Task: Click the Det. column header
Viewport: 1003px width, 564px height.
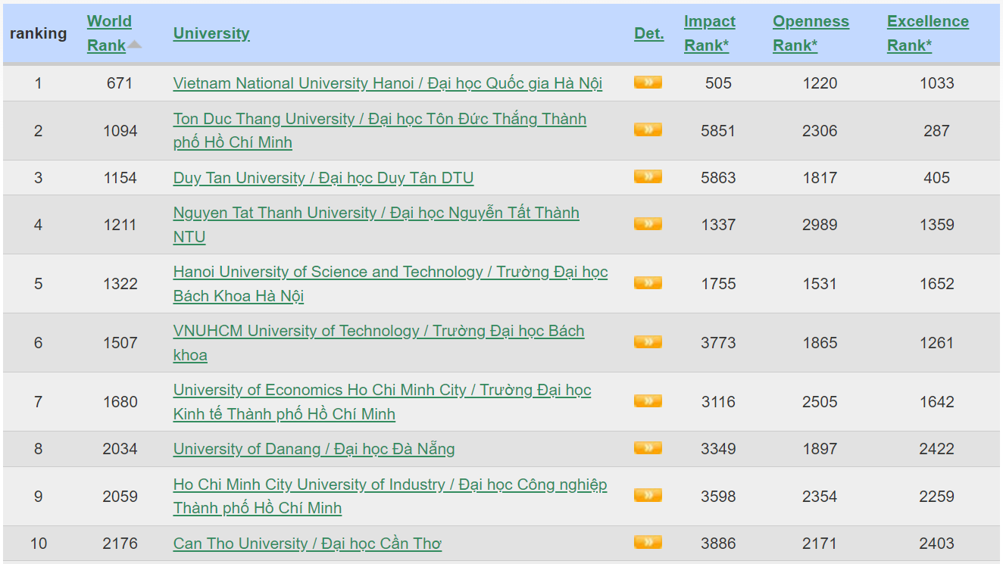Action: pyautogui.click(x=649, y=33)
